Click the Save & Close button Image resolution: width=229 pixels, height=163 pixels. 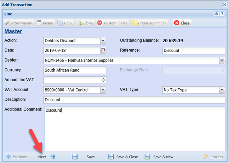[123, 157]
